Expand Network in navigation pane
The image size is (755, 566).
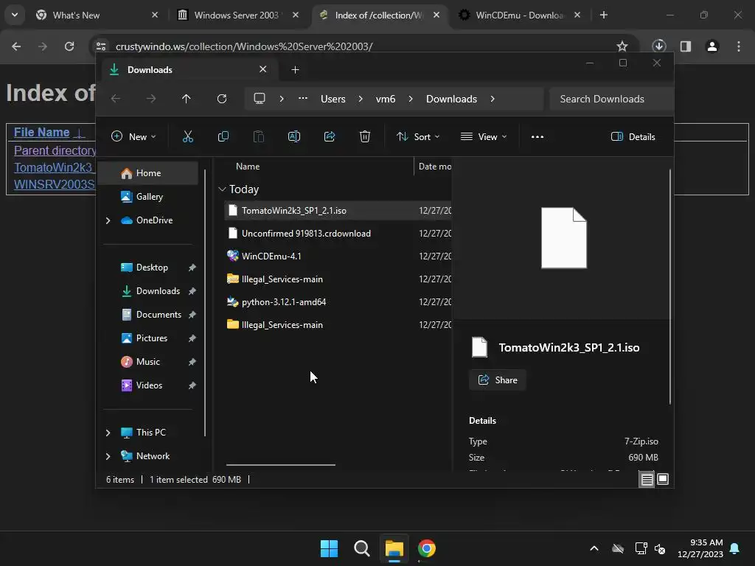(x=108, y=456)
